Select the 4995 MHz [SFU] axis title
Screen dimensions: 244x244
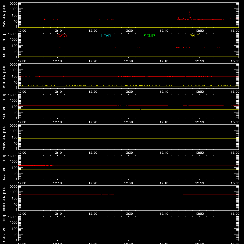click(4, 167)
